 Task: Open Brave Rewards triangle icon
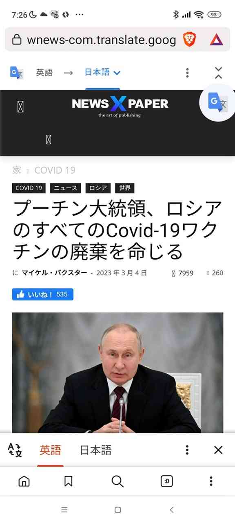point(215,40)
